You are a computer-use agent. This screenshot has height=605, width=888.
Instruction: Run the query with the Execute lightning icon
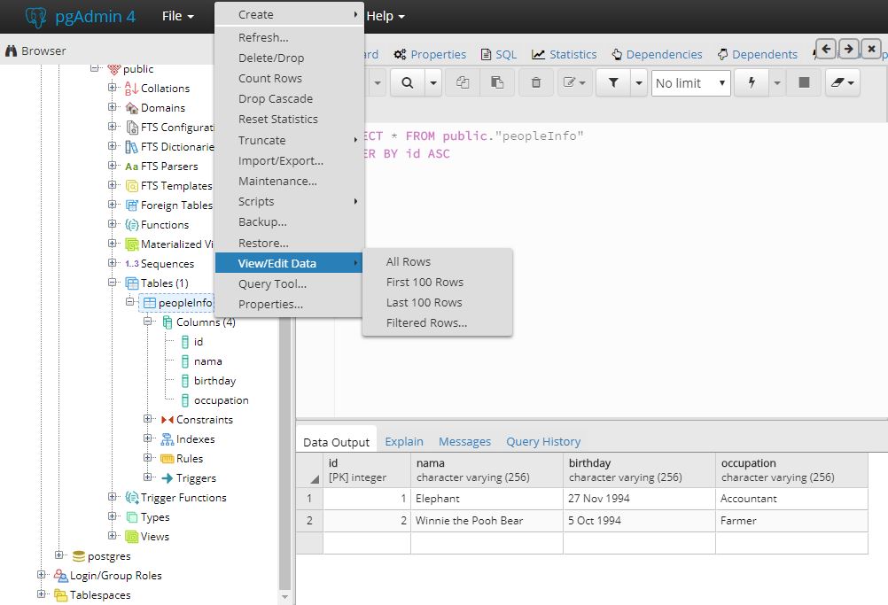tap(751, 82)
